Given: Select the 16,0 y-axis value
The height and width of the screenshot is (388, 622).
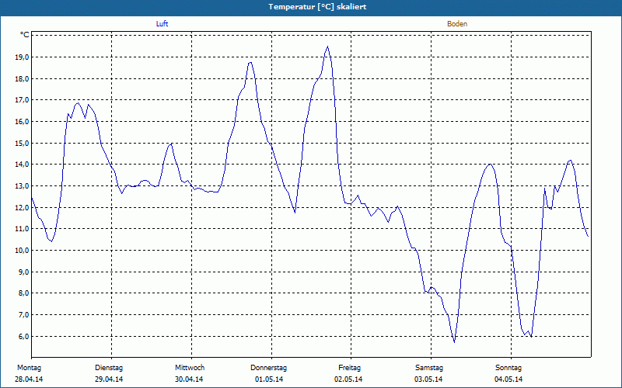Looking at the screenshot, I should (x=23, y=122).
